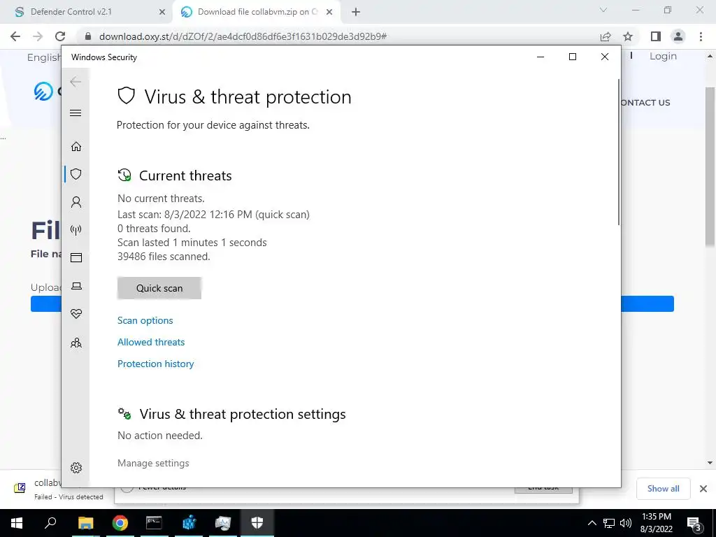The image size is (716, 537).
Task: Select Download file collabvm.zip browser tab
Action: [257, 12]
